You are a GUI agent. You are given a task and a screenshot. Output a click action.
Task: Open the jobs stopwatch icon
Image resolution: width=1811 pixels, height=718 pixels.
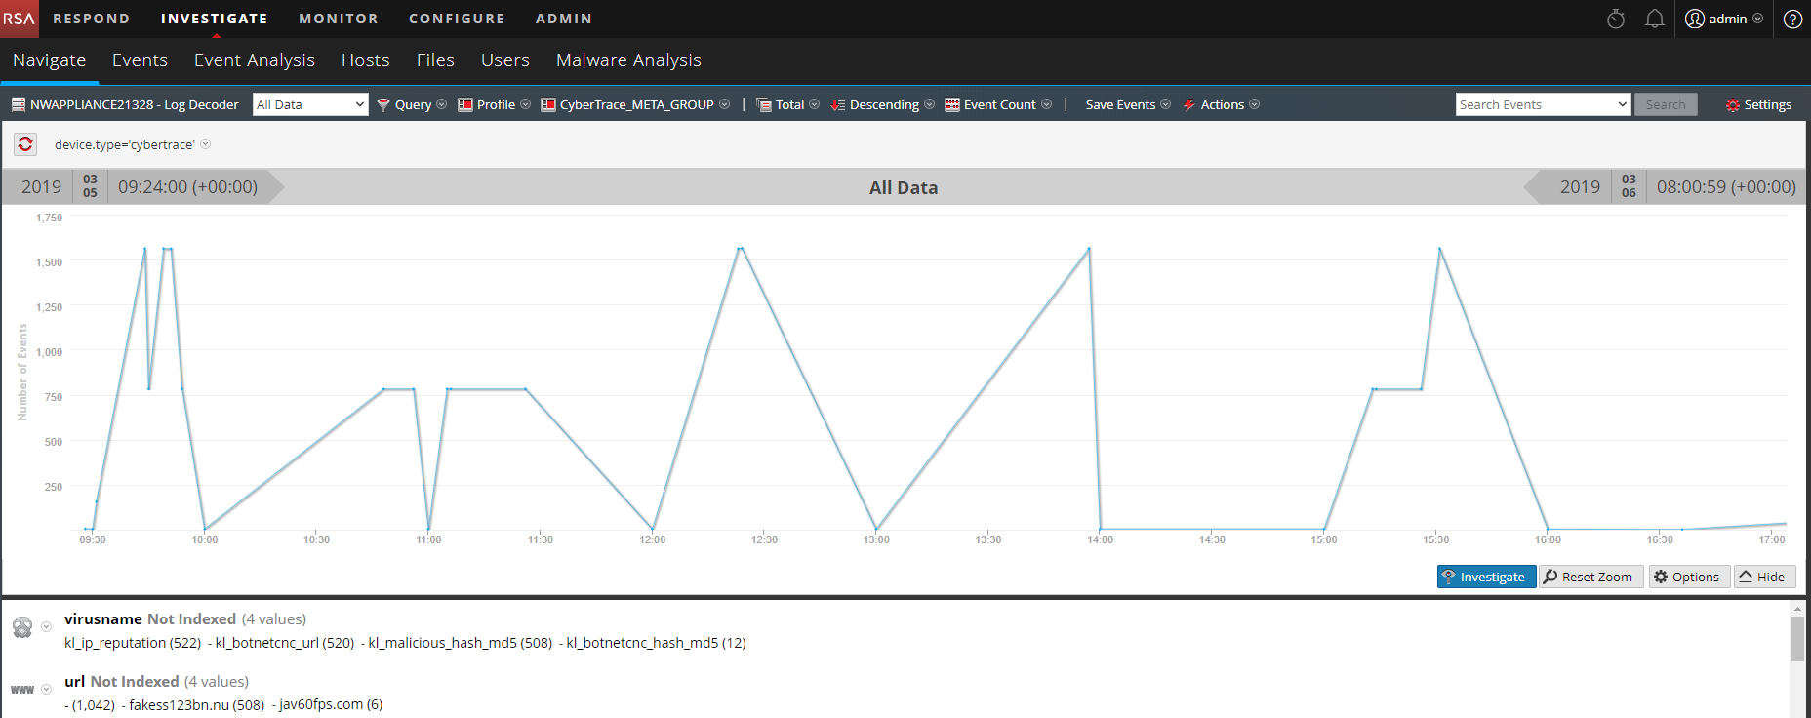pyautogui.click(x=1616, y=19)
